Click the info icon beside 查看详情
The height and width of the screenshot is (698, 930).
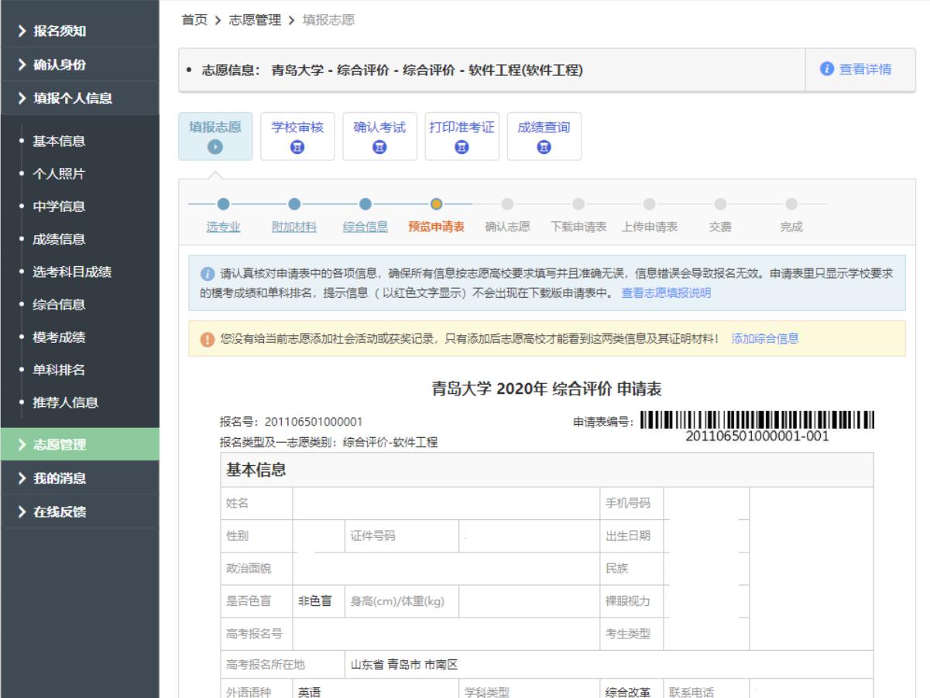tap(826, 70)
